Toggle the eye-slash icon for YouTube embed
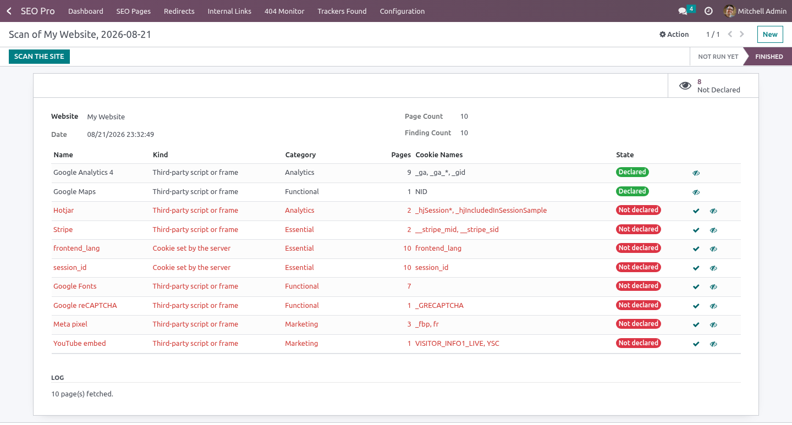The image size is (792, 425). 713,344
